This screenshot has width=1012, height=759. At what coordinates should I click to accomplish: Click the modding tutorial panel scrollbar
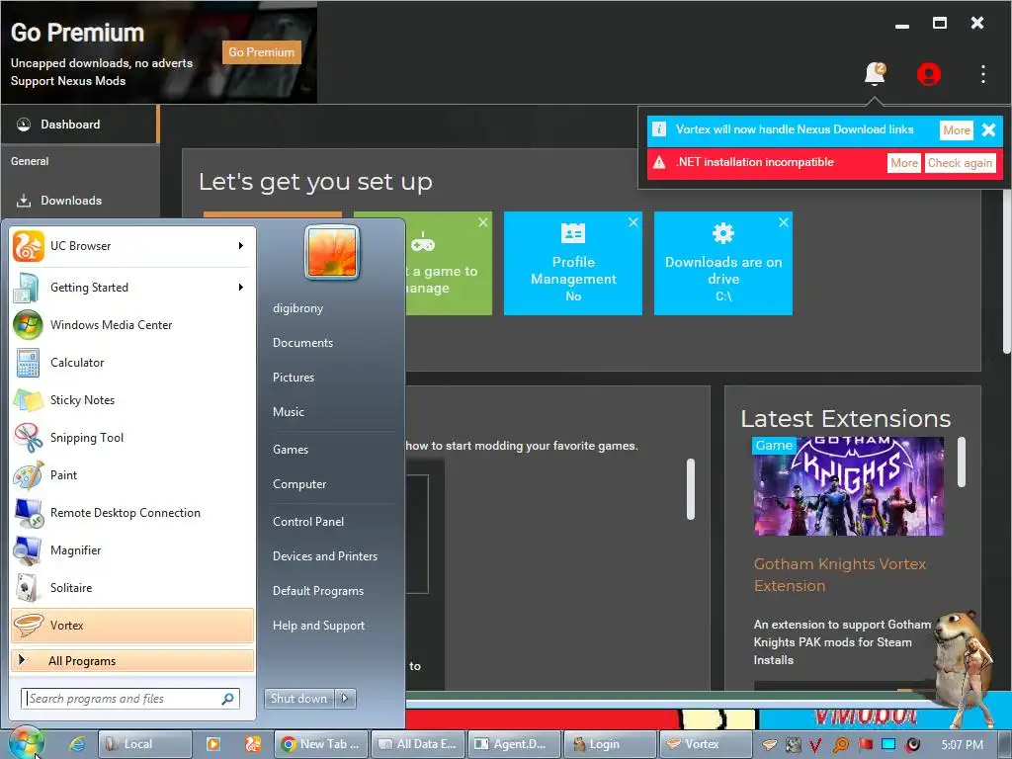coord(690,489)
